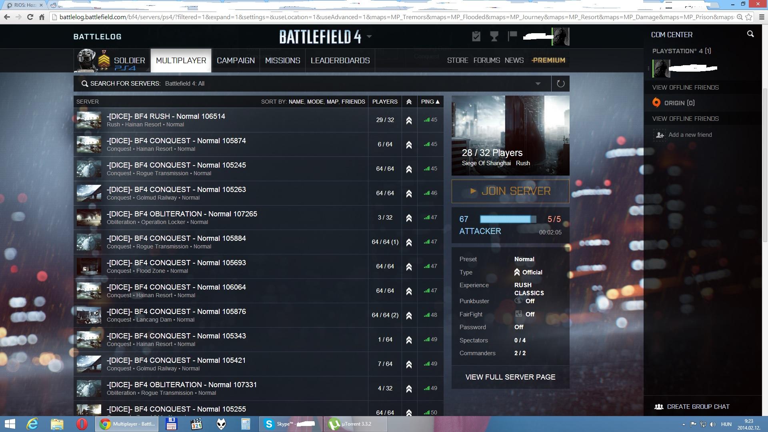
Task: Switch to the Leaderboards tab
Action: click(340, 60)
